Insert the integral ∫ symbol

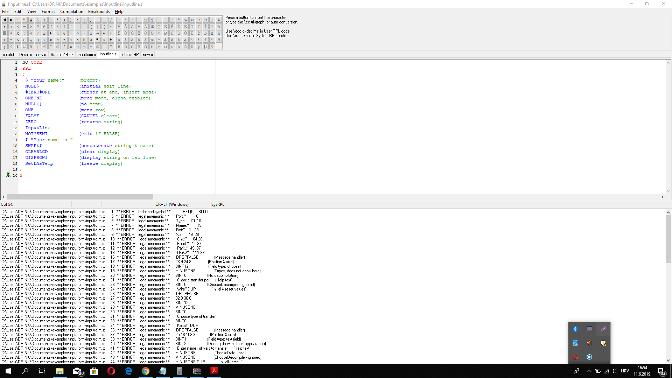click(x=37, y=33)
